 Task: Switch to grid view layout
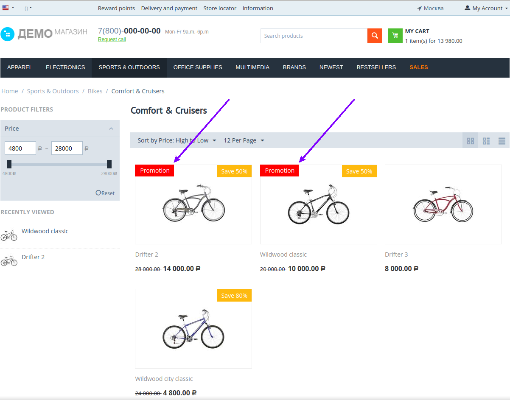coord(470,141)
